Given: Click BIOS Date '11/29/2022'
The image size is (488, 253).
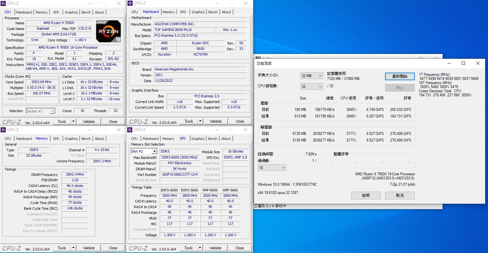Looking at the screenshot, I should (200, 81).
